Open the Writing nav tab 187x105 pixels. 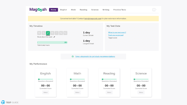tap(106, 10)
